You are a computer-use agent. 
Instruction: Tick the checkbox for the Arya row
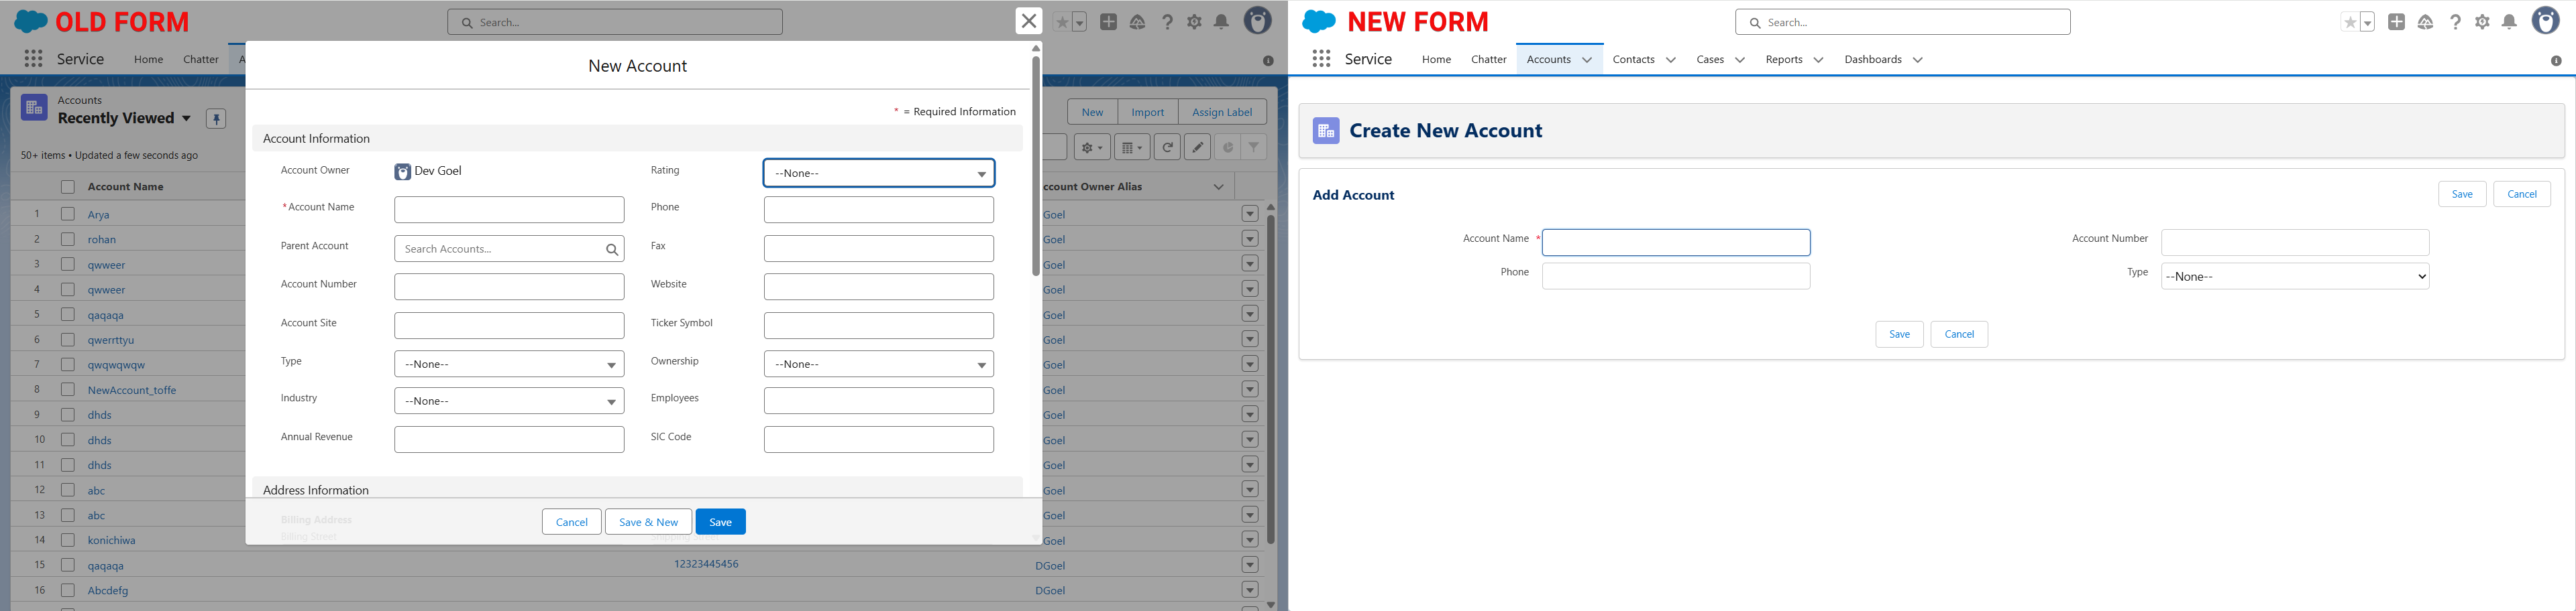(68, 214)
